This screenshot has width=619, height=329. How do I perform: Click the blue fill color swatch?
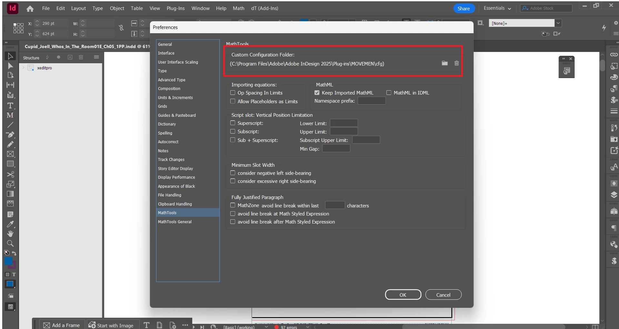[8, 261]
